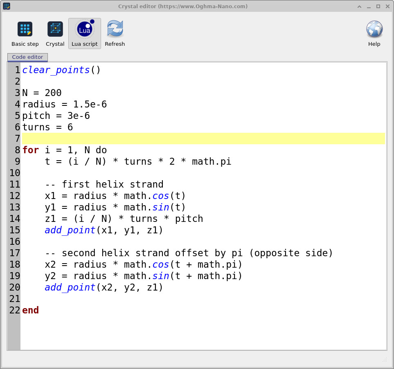Click the 'turns = 6' line
The height and width of the screenshot is (369, 394).
[47, 127]
